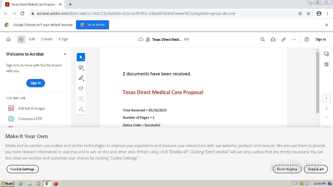Click the Chrome taskbar icon
The height and width of the screenshot is (187, 333).
click(x=47, y=184)
